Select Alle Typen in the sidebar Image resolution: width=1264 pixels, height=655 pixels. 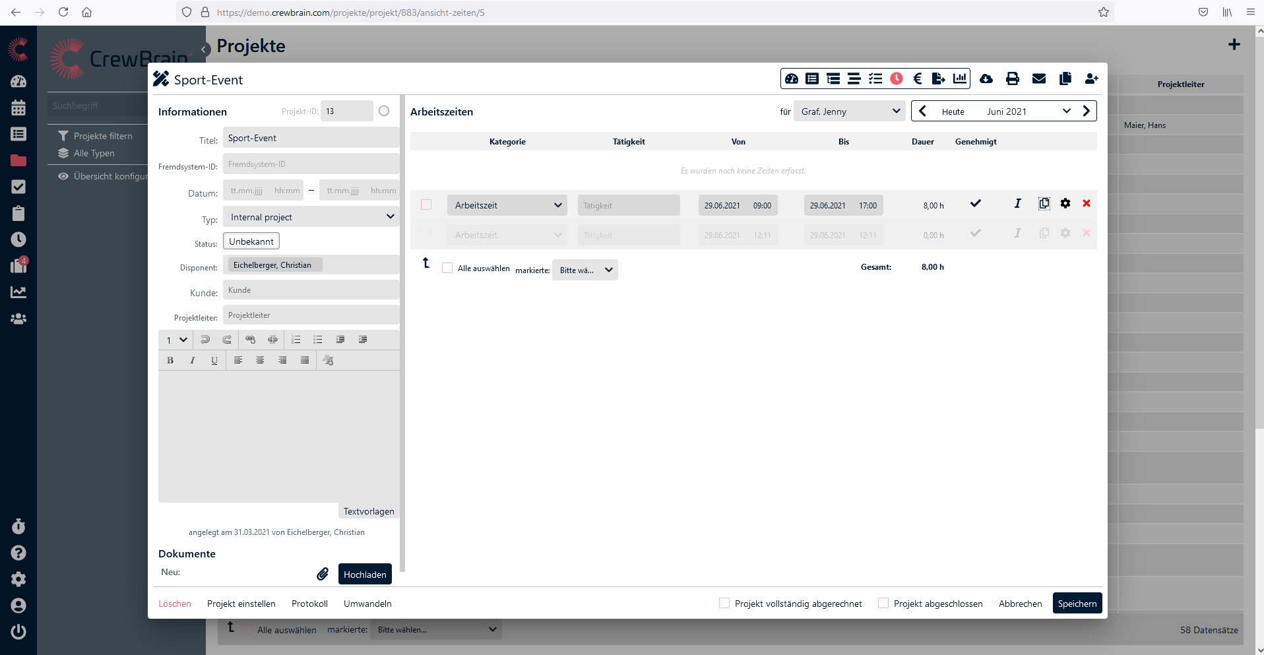click(94, 153)
